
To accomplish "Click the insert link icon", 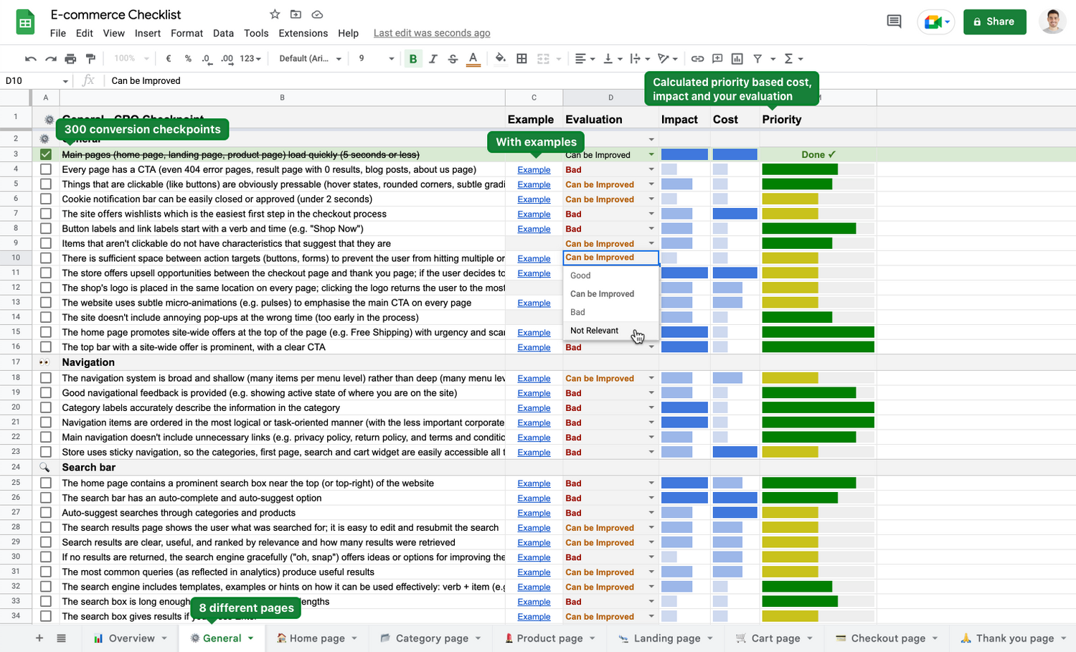I will pos(697,59).
